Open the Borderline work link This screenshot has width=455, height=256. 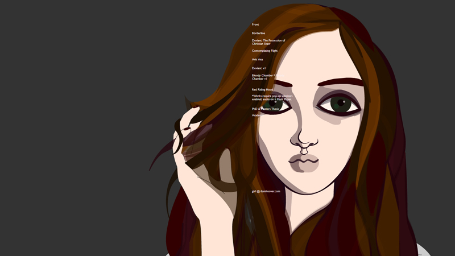click(258, 33)
